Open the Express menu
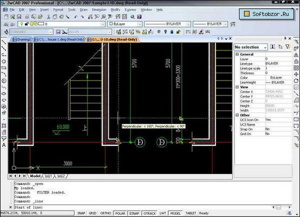The height and width of the screenshot is (217, 300). (130, 10)
